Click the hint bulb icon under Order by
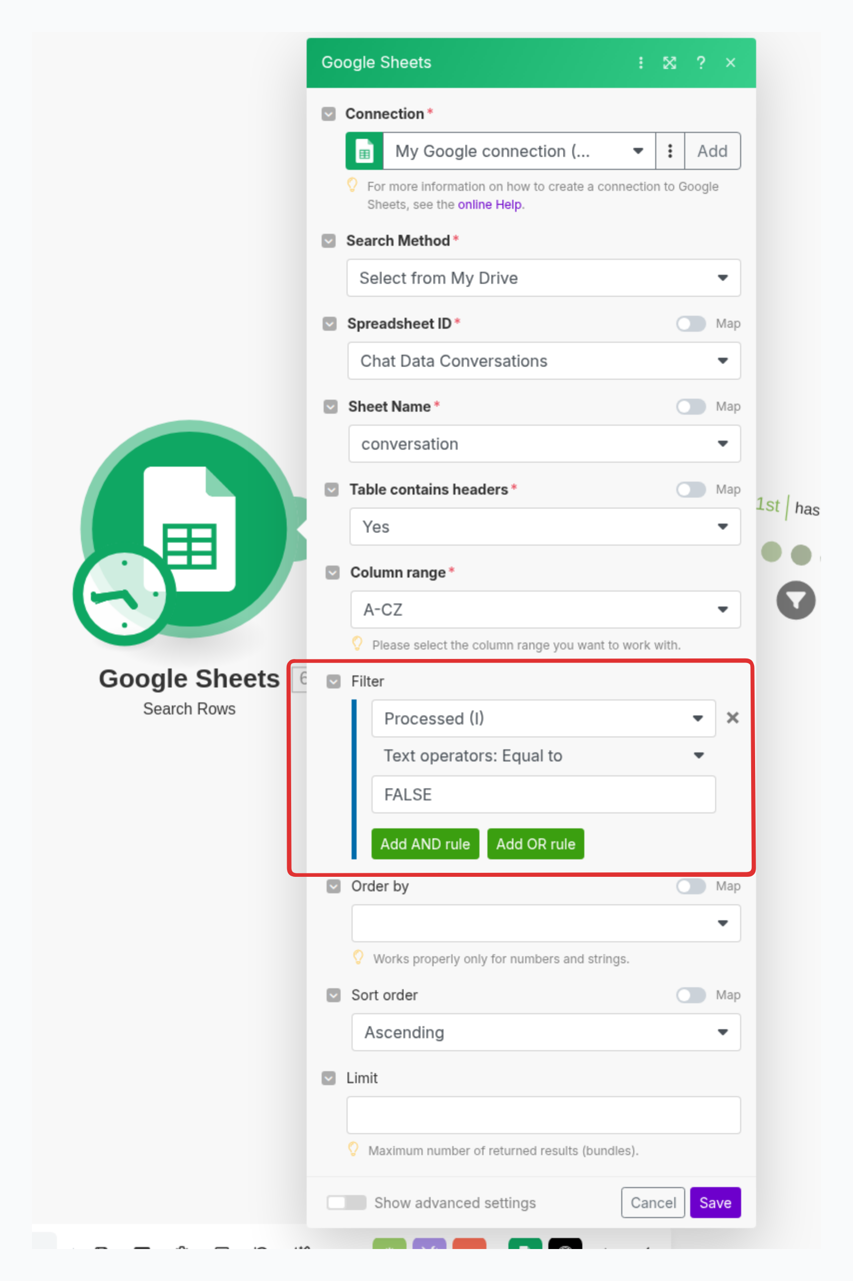Screen dimensions: 853x1281 pos(358,957)
